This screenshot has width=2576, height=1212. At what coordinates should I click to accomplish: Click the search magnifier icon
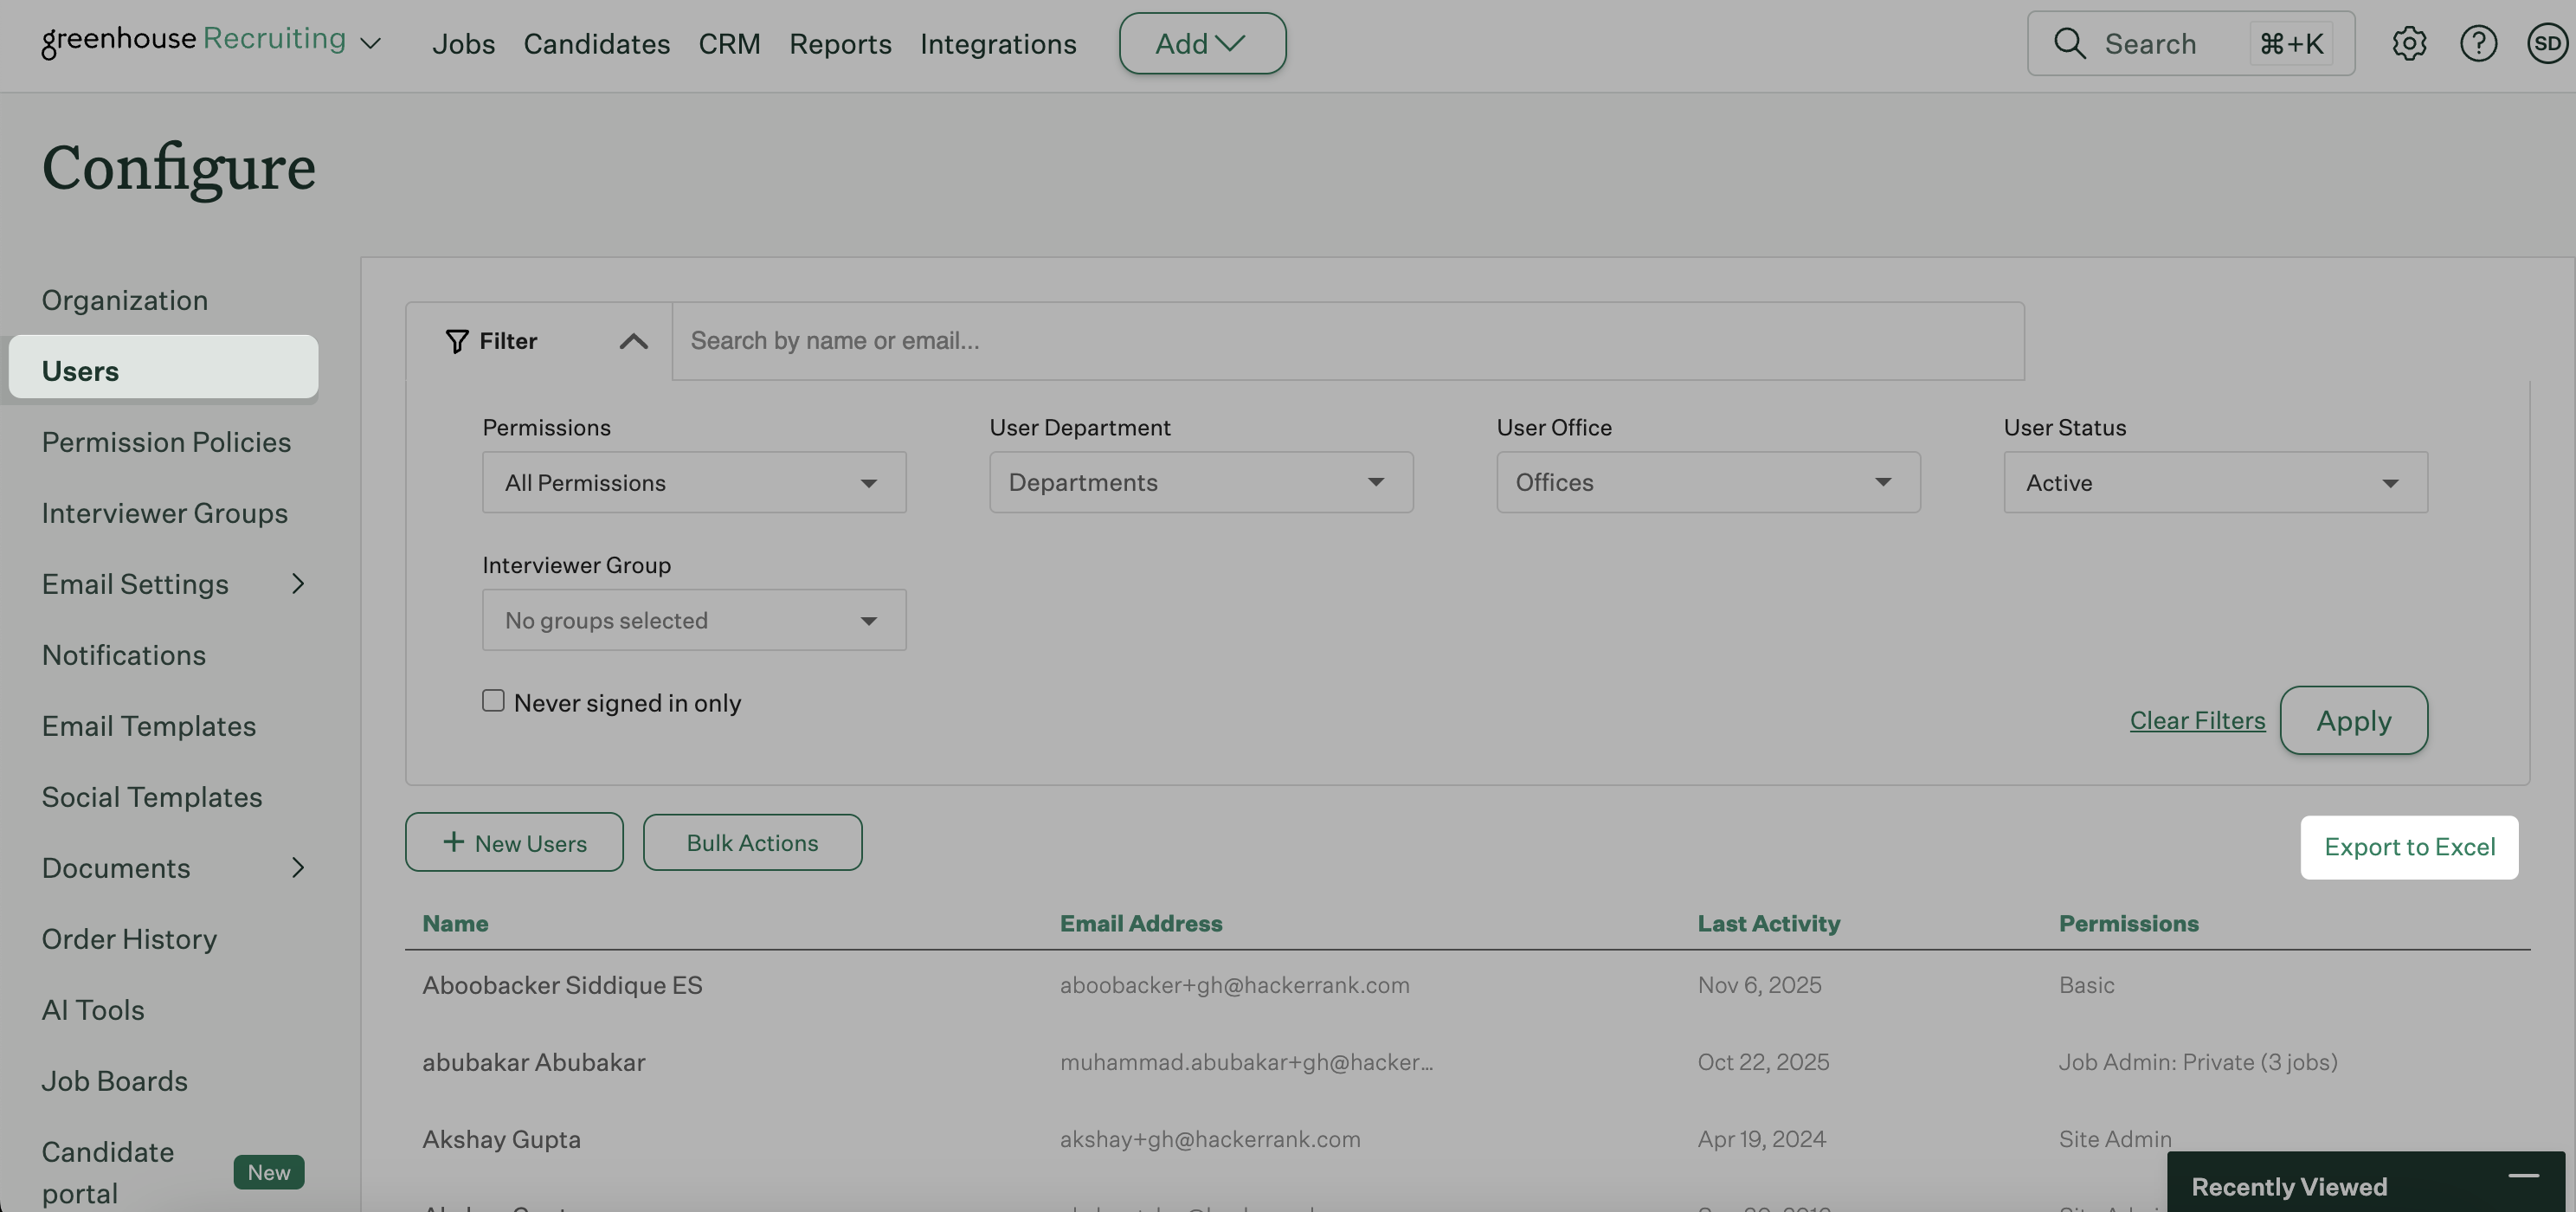(2069, 43)
